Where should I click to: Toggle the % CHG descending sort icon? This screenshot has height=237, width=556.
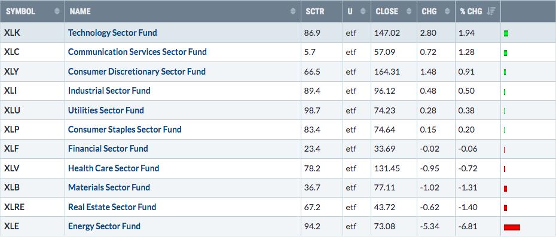click(491, 11)
